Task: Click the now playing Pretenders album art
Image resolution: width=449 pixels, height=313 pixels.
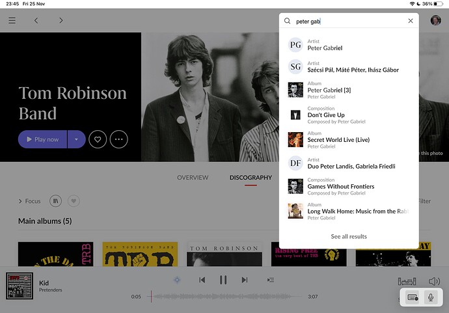Action: coord(20,286)
